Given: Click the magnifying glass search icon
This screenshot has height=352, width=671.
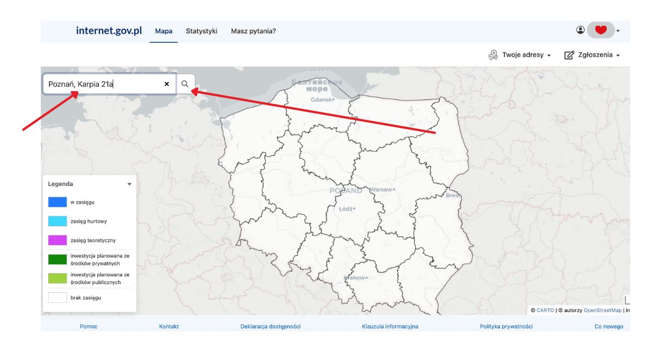Looking at the screenshot, I should pyautogui.click(x=185, y=84).
